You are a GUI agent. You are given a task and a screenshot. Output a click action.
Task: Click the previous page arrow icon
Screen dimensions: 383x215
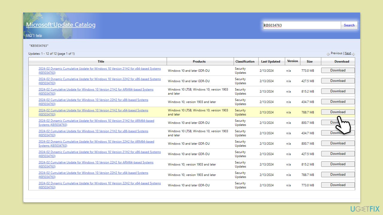pyautogui.click(x=328, y=54)
